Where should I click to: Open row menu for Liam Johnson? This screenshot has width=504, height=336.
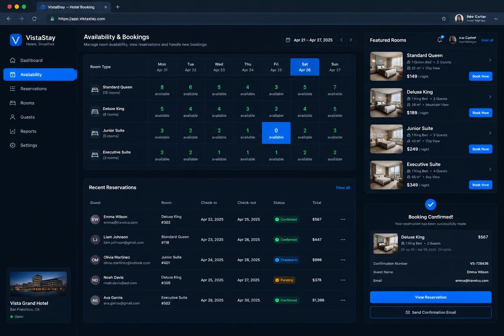click(x=343, y=239)
